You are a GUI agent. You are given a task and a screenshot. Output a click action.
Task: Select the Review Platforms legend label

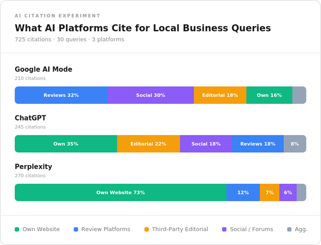point(106,229)
